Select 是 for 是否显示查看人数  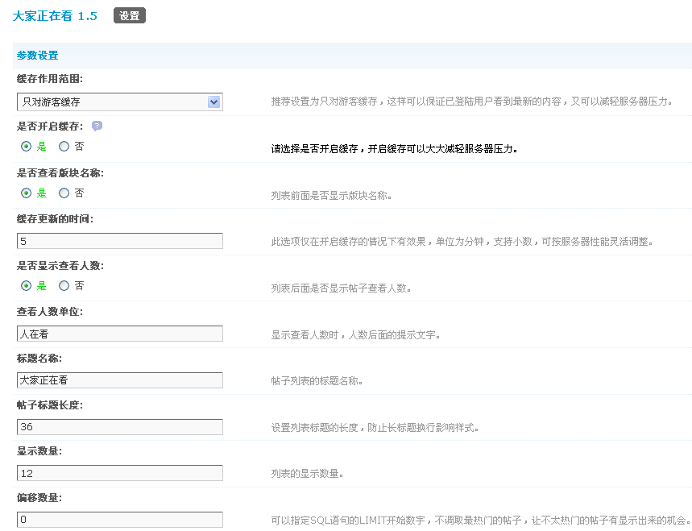[x=27, y=286]
